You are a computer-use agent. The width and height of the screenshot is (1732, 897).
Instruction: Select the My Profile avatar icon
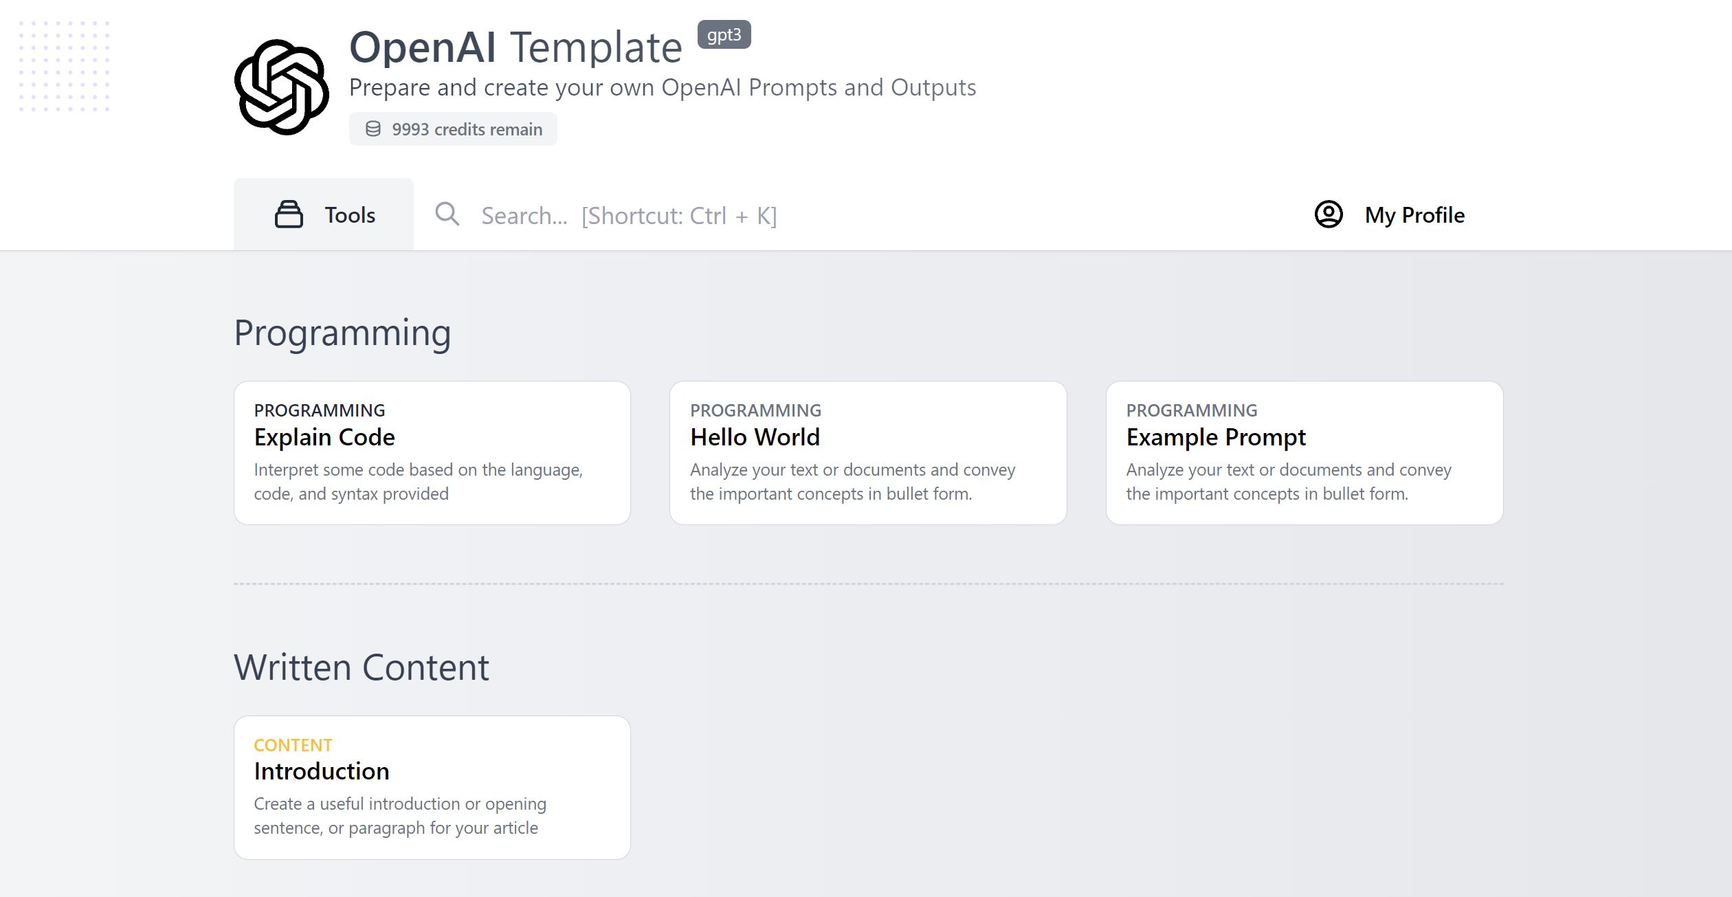1328,214
